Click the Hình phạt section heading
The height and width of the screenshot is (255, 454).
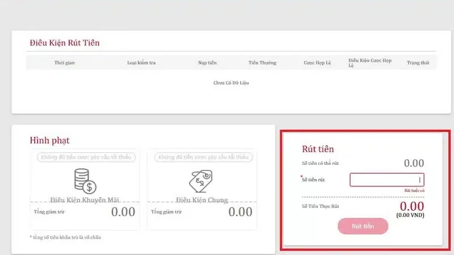click(x=49, y=140)
